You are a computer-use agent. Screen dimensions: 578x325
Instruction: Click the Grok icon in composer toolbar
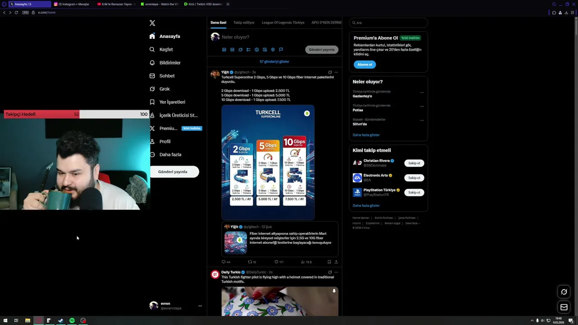pos(240,50)
